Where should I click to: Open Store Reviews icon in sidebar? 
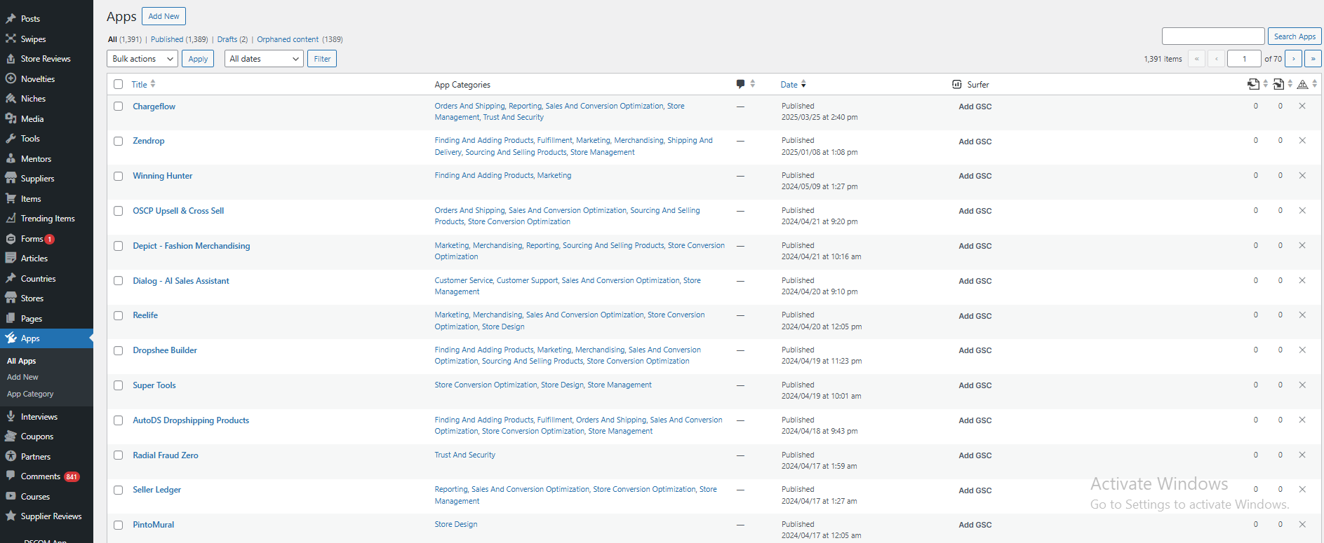(x=11, y=59)
